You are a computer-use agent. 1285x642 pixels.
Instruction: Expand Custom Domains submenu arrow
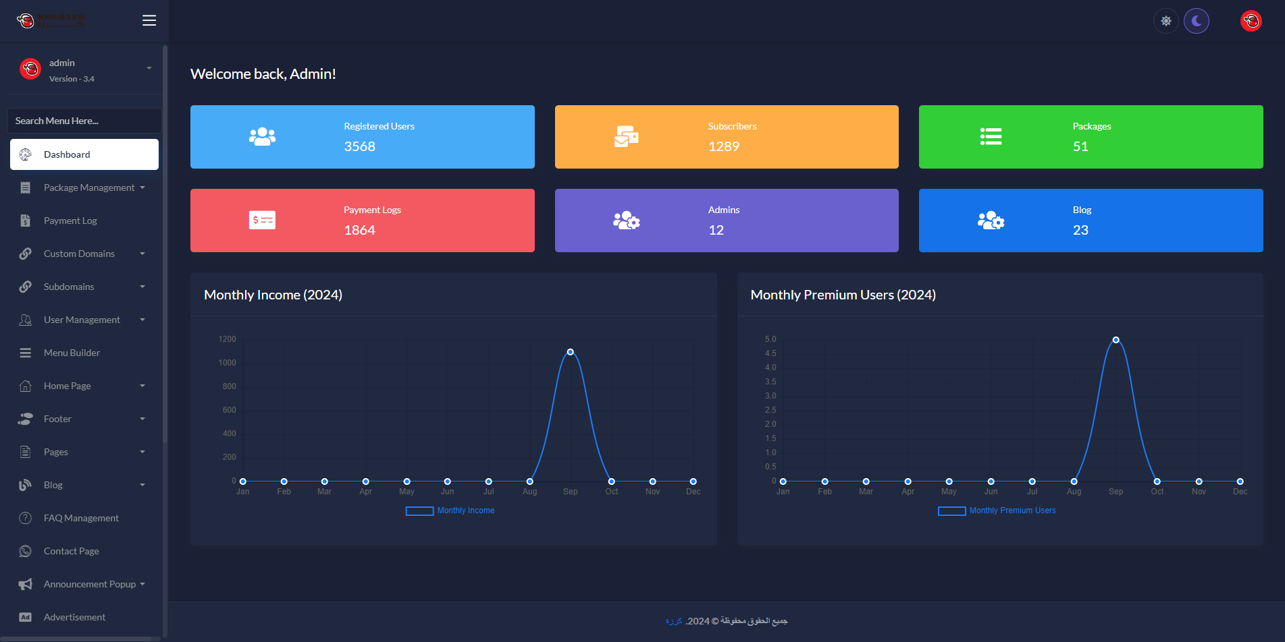[142, 254]
